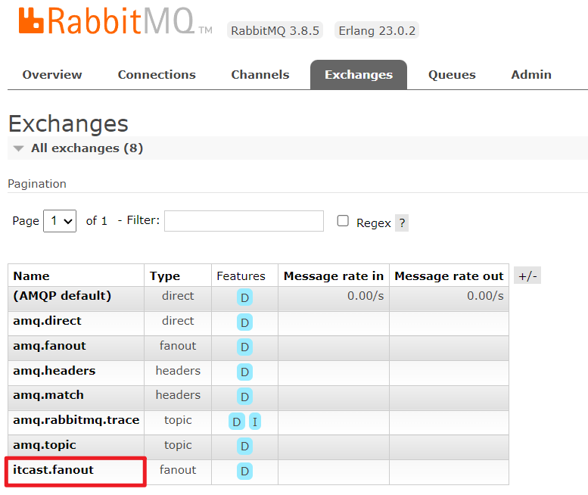Open the itcast.fanout exchange
The width and height of the screenshot is (588, 495).
53,470
